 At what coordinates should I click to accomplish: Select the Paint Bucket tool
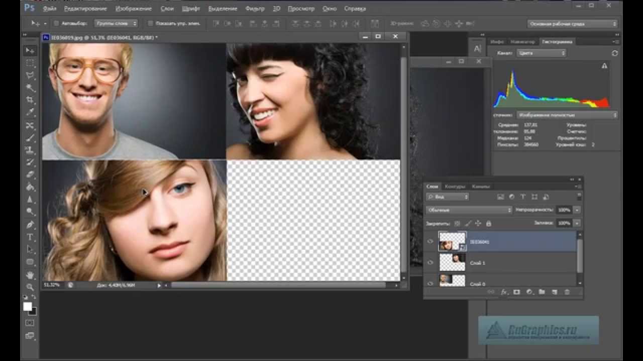(30, 188)
